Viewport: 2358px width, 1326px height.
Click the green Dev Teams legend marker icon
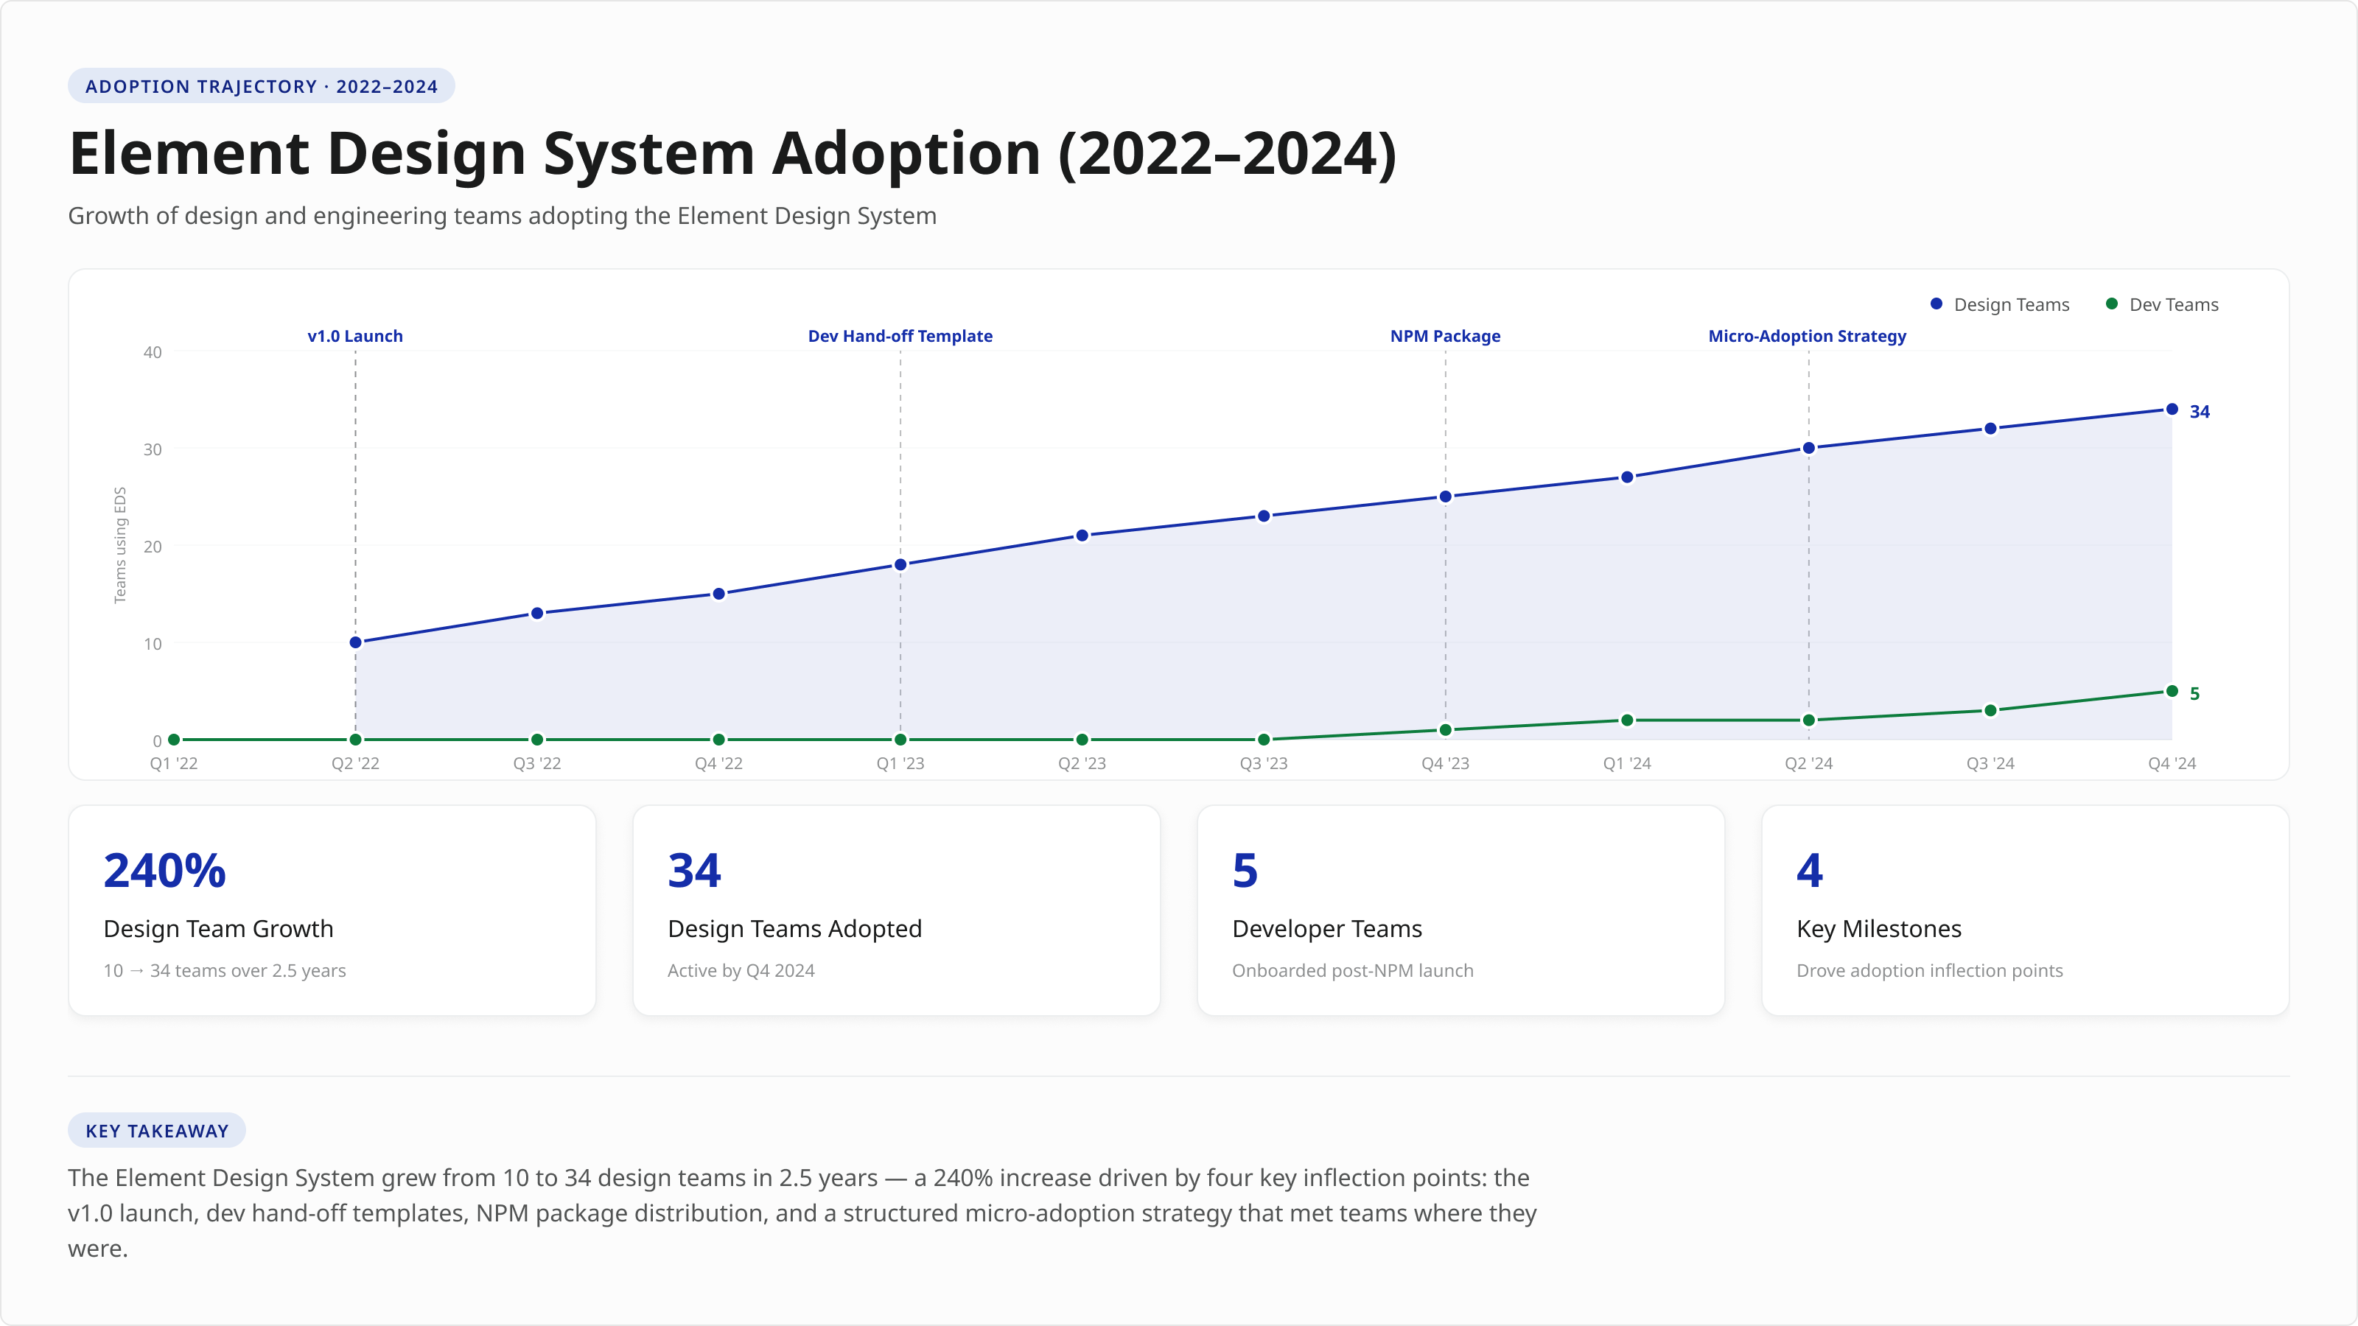2112,304
